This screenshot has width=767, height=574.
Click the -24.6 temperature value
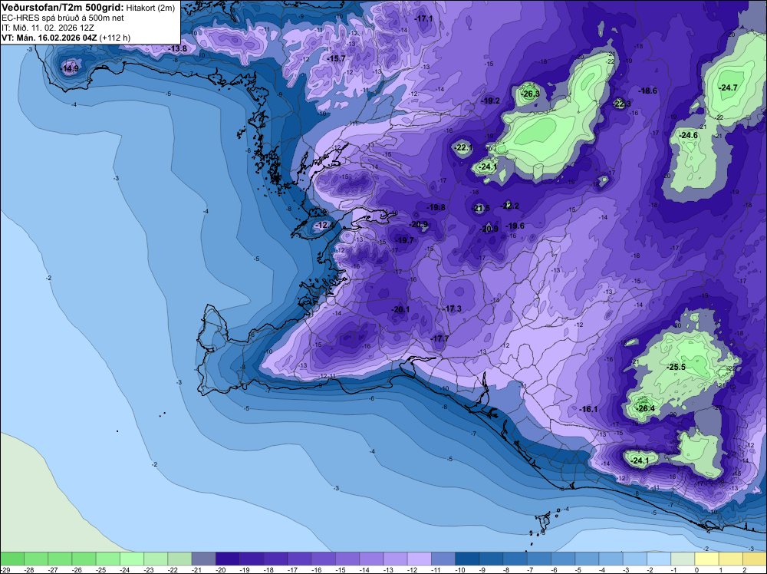click(x=688, y=135)
